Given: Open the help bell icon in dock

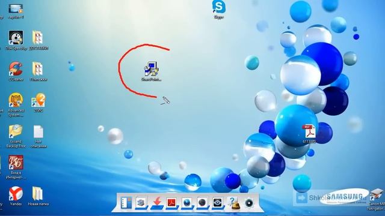Looking at the screenshot, I should [x=233, y=203].
